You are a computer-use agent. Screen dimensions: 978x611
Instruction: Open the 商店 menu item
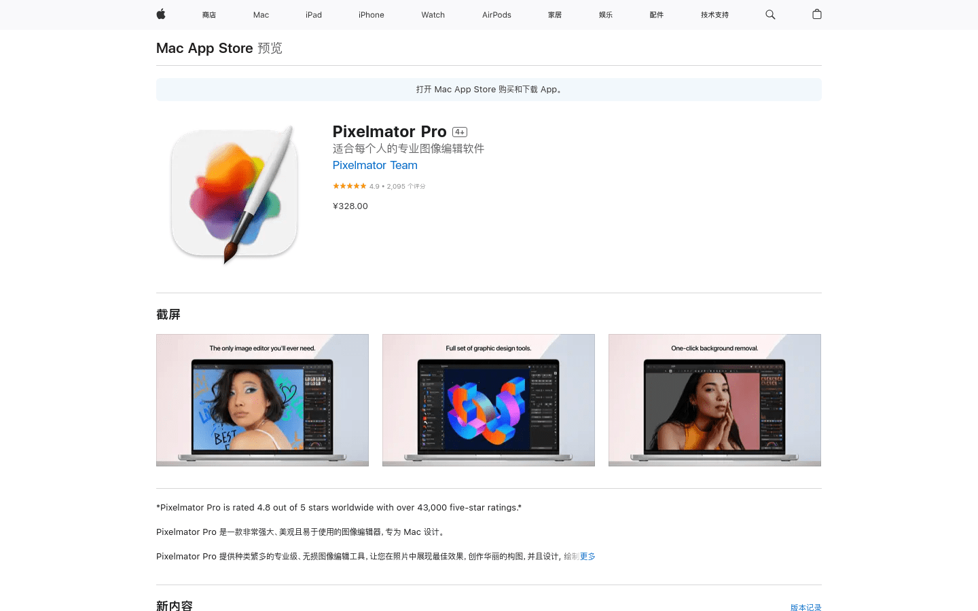pos(209,15)
